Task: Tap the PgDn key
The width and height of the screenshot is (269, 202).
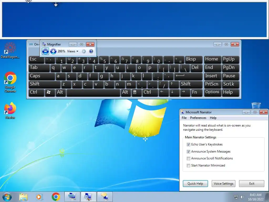Action: (231, 68)
